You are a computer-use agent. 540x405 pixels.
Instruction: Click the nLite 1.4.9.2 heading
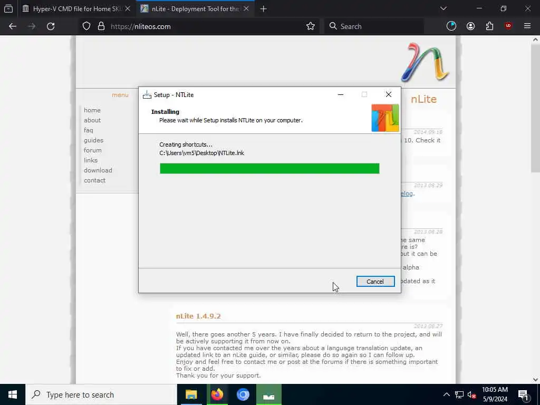click(198, 316)
